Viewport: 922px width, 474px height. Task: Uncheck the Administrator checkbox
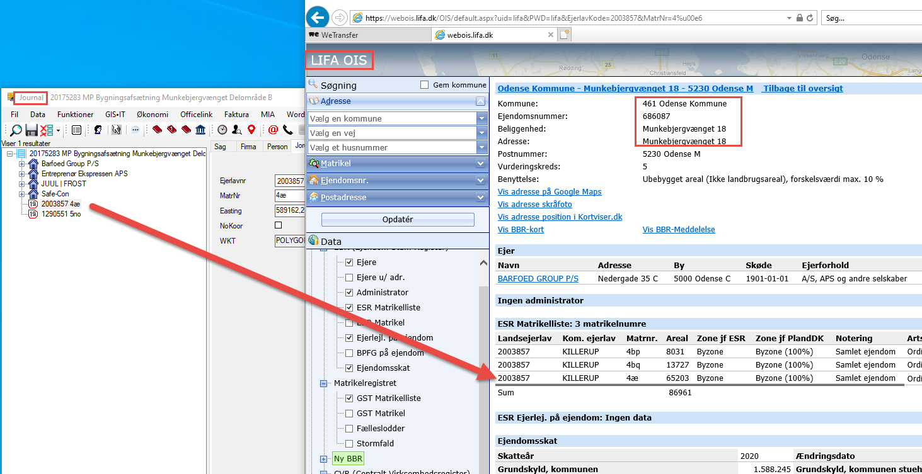coord(349,293)
